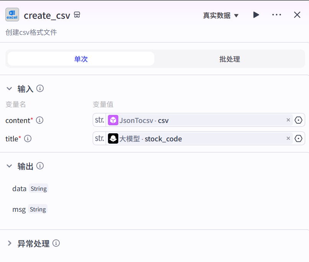Click the 变量名 column header

pyautogui.click(x=16, y=104)
